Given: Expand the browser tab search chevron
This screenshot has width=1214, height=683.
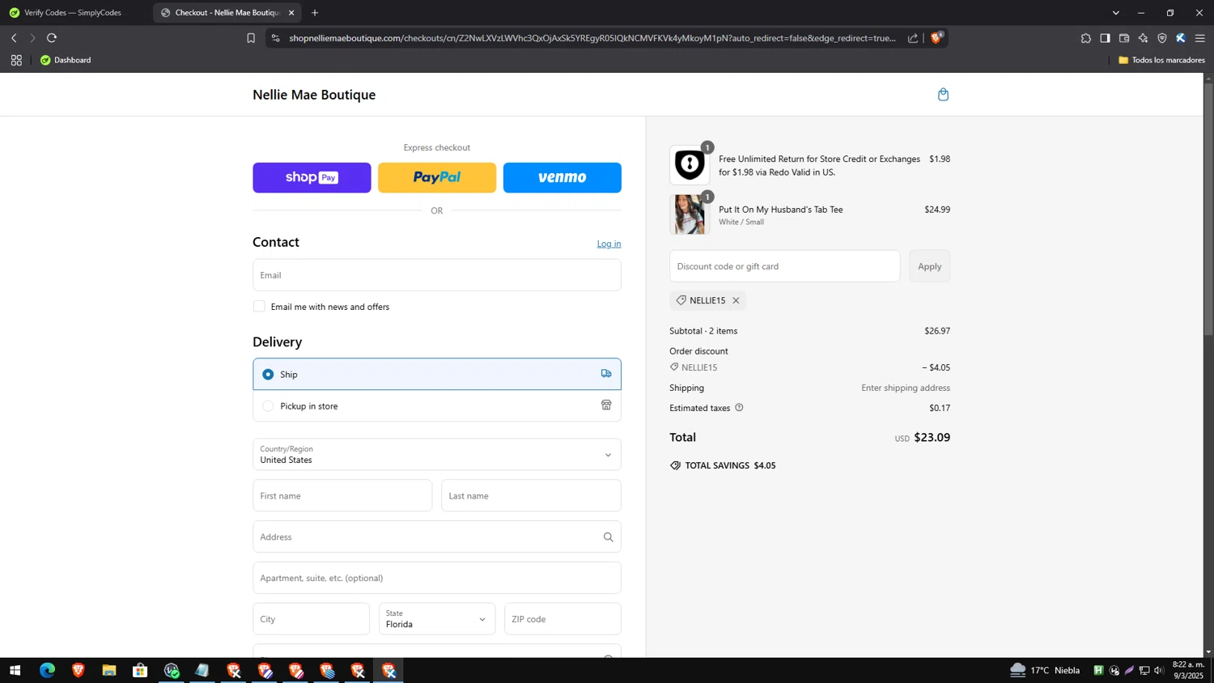Looking at the screenshot, I should click(1116, 13).
